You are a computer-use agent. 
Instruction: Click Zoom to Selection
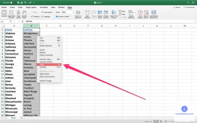tap(78, 14)
